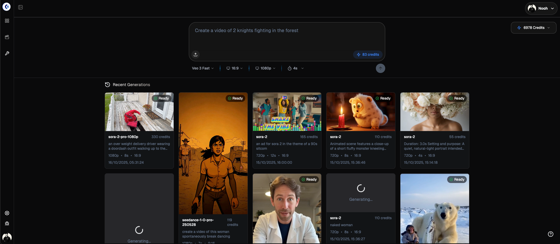Click the timestamp 16/10/2025, 05:31:24
560x244 pixels.
click(126, 163)
